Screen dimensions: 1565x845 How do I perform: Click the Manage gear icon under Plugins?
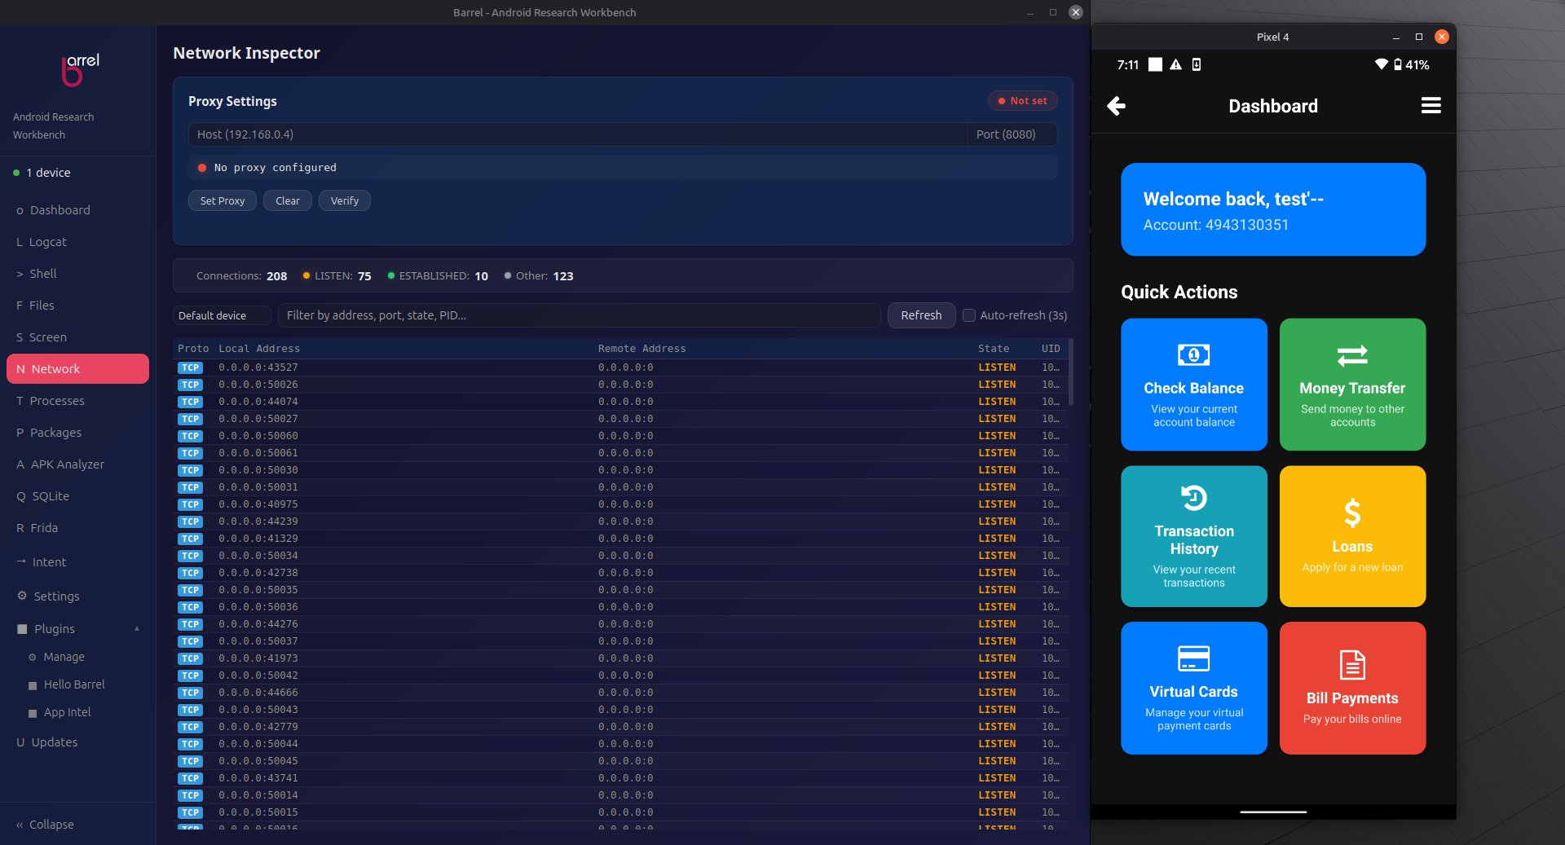pos(33,657)
